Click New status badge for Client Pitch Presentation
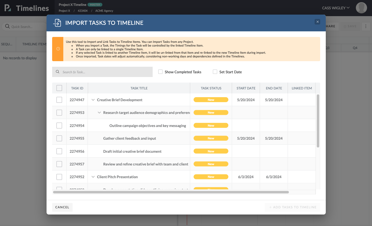Image resolution: width=372 pixels, height=226 pixels. pos(211,177)
